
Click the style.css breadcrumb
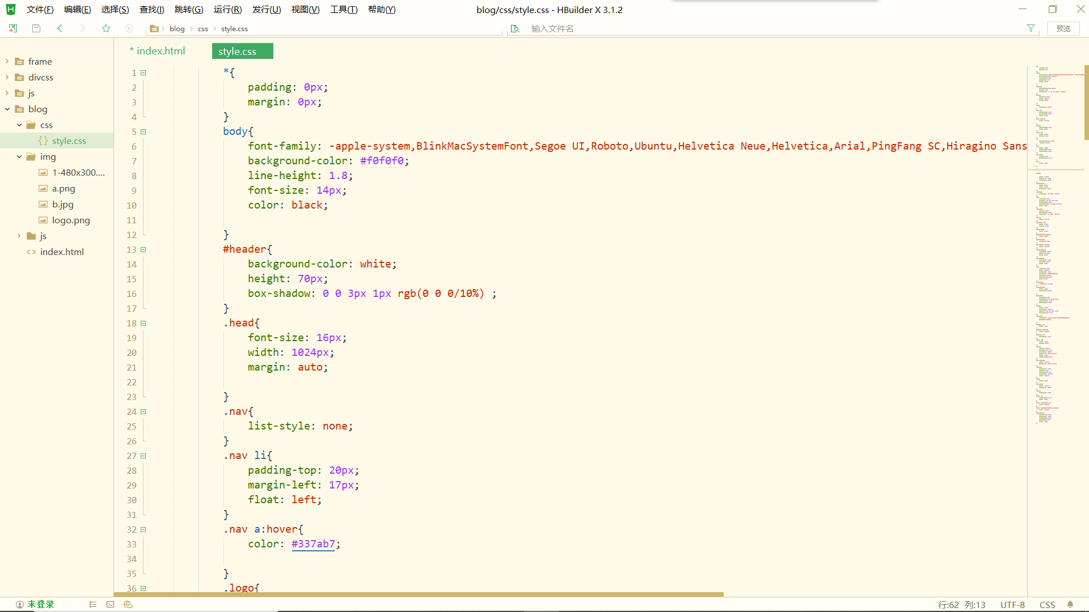click(234, 28)
